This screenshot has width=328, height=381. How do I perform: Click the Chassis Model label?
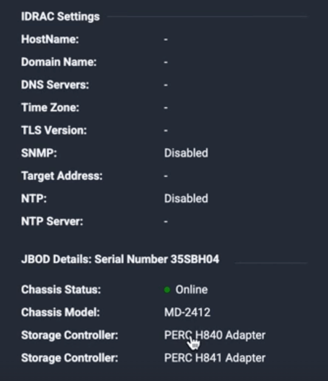click(x=60, y=312)
